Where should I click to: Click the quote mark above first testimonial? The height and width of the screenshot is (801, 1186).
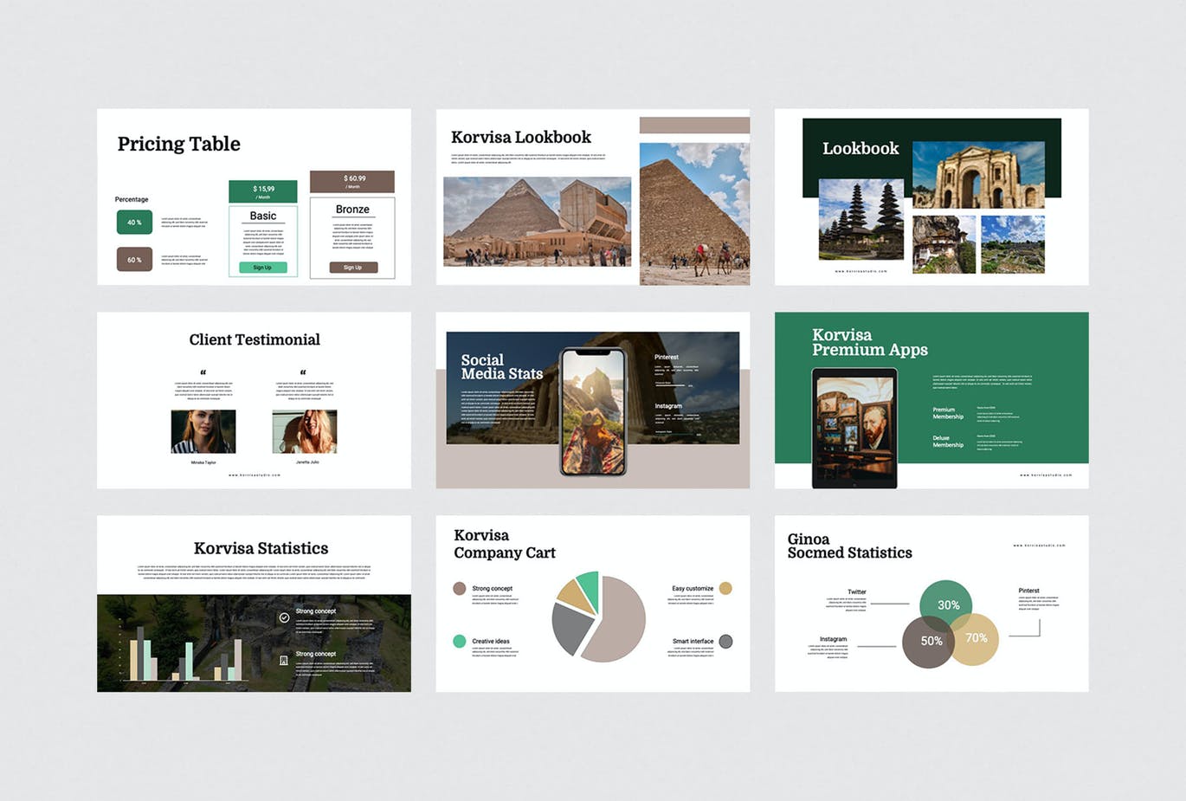click(x=203, y=373)
